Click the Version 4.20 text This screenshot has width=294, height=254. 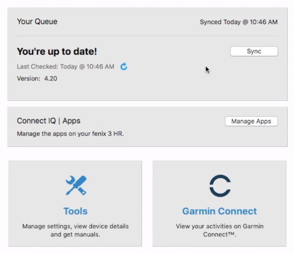pos(37,79)
